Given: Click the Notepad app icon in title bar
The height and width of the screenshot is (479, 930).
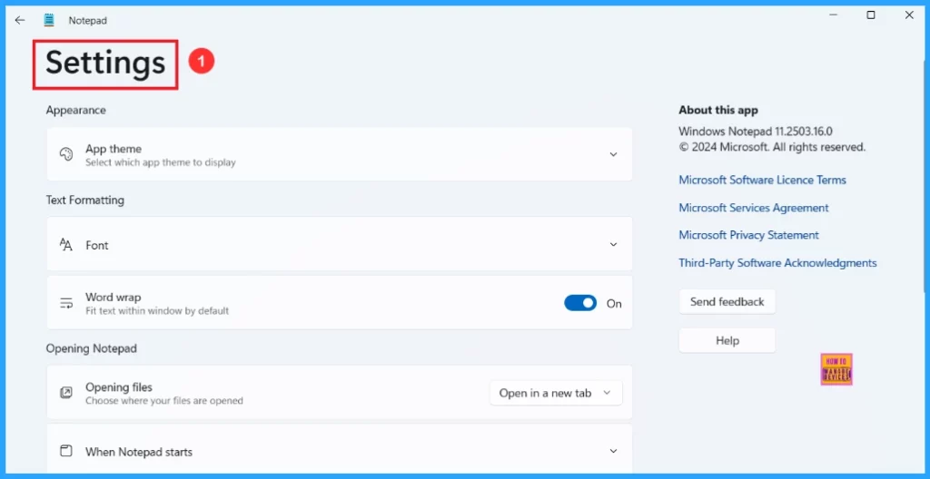Looking at the screenshot, I should [x=49, y=20].
